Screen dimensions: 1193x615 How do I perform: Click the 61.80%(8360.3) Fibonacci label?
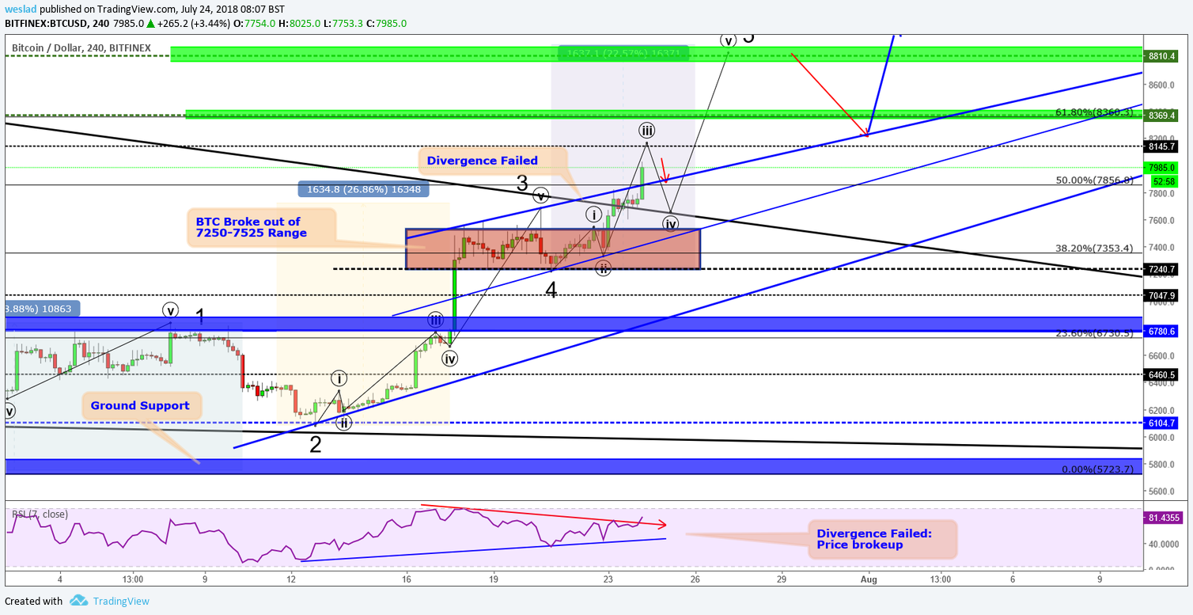pos(1095,112)
